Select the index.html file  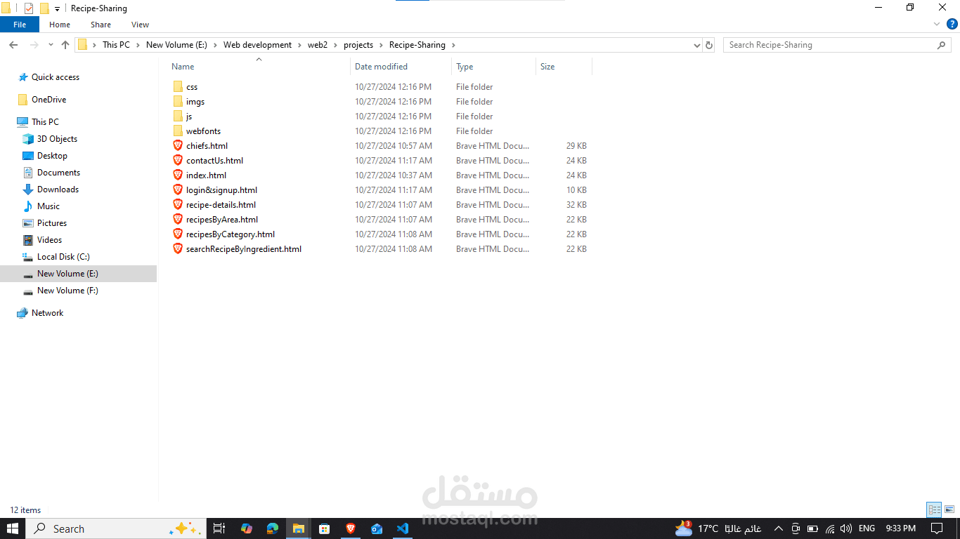coord(206,175)
